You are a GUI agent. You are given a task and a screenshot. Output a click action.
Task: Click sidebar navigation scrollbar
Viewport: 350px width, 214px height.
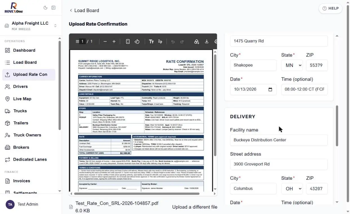pos(59,86)
